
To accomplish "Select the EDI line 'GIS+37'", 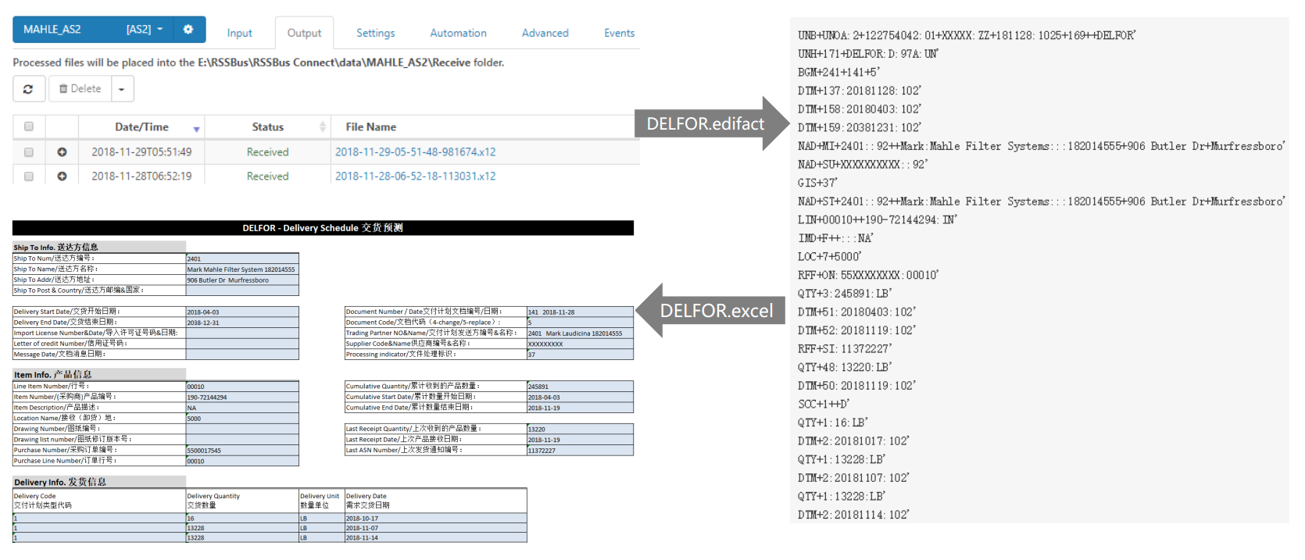I will [817, 183].
